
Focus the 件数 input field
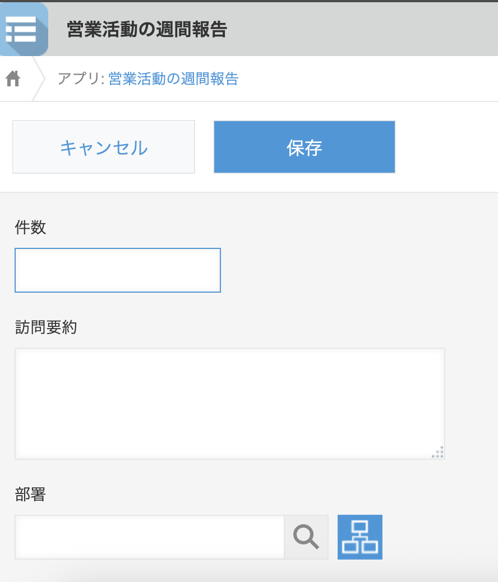[x=118, y=270]
